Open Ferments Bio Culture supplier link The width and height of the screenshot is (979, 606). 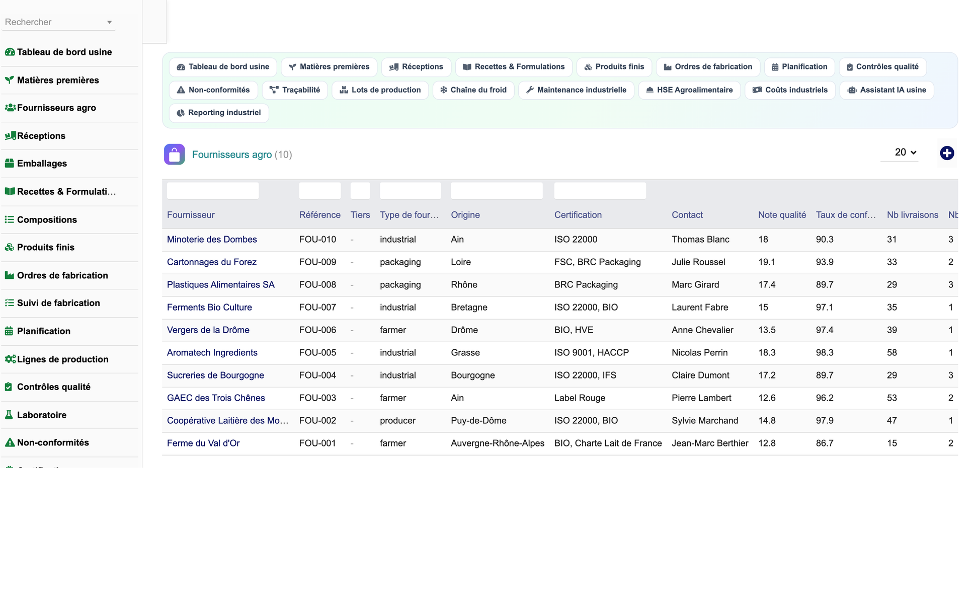pyautogui.click(x=209, y=308)
